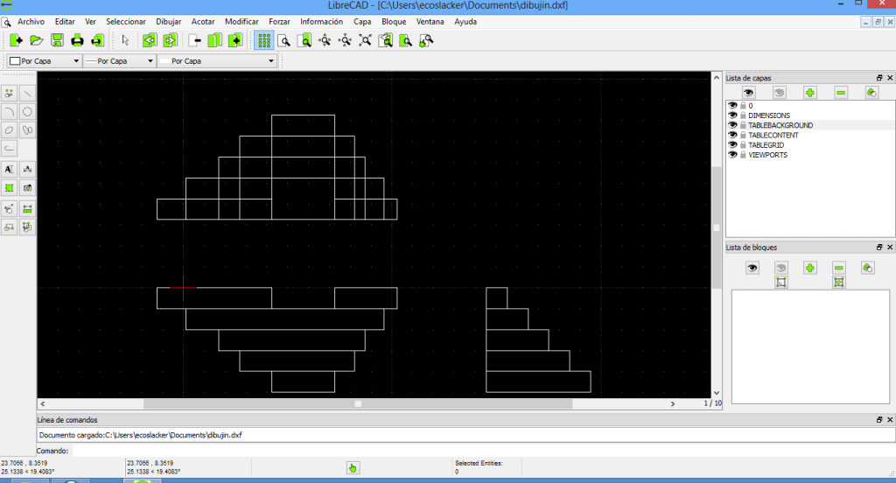
Task: Activate the text tool
Action: [10, 169]
